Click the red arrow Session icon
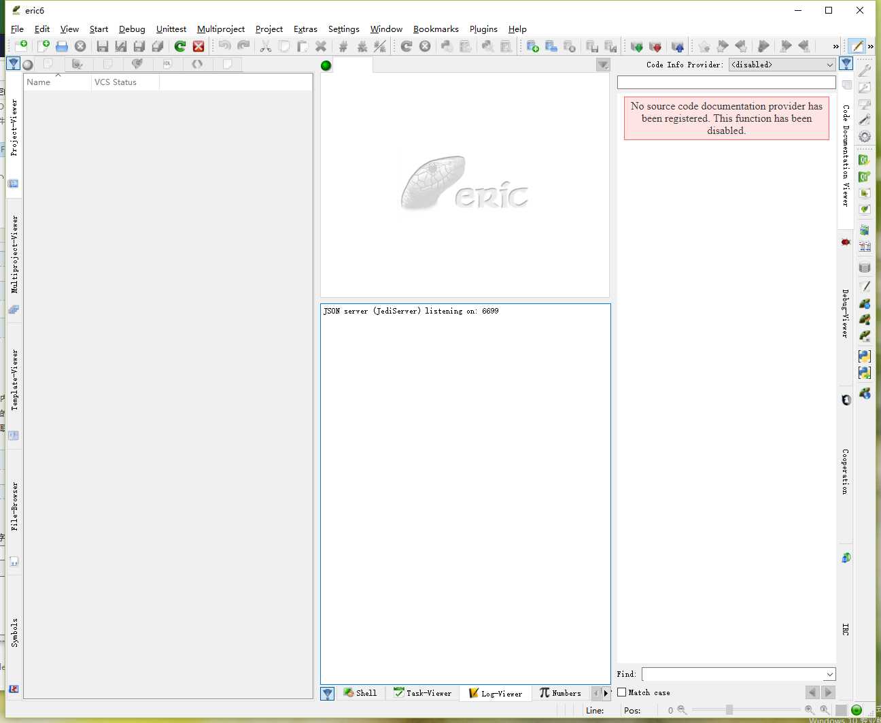The width and height of the screenshot is (881, 723). click(655, 46)
